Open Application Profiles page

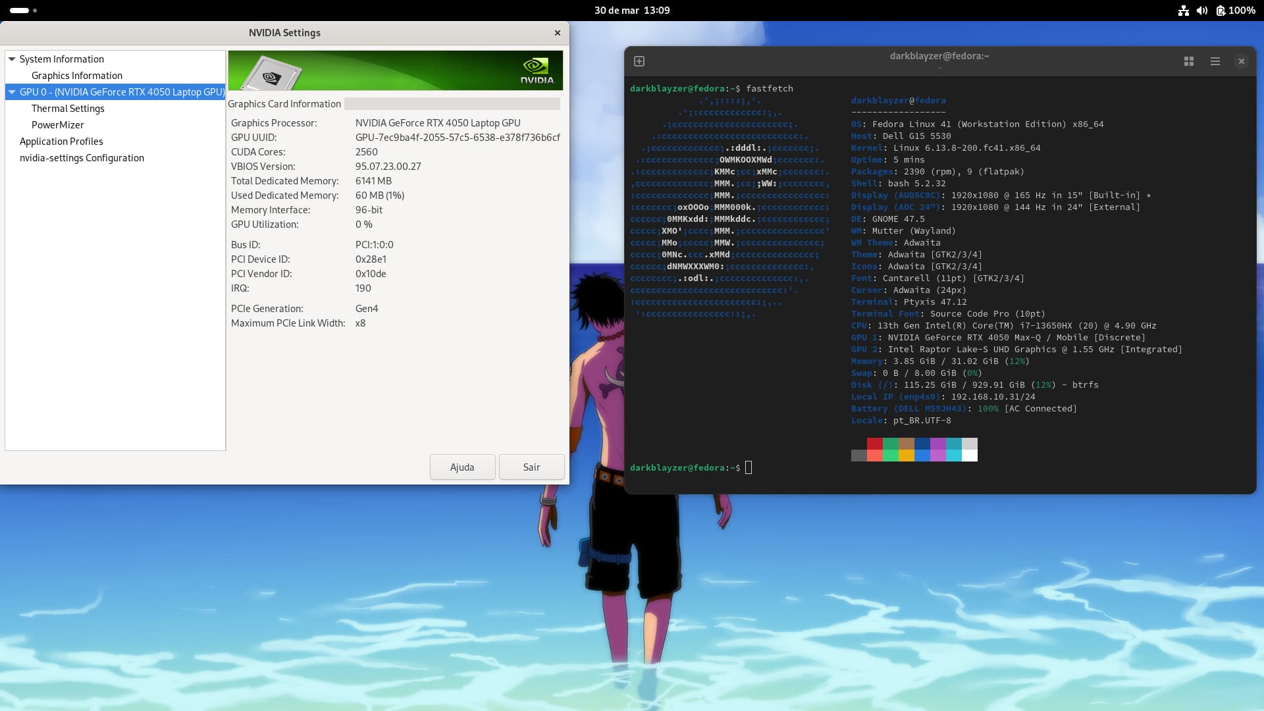pos(61,142)
